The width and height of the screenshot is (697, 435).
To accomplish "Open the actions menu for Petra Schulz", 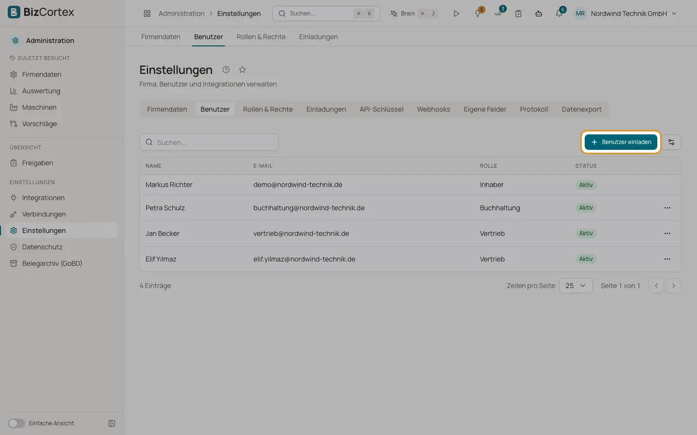I will pyautogui.click(x=667, y=208).
